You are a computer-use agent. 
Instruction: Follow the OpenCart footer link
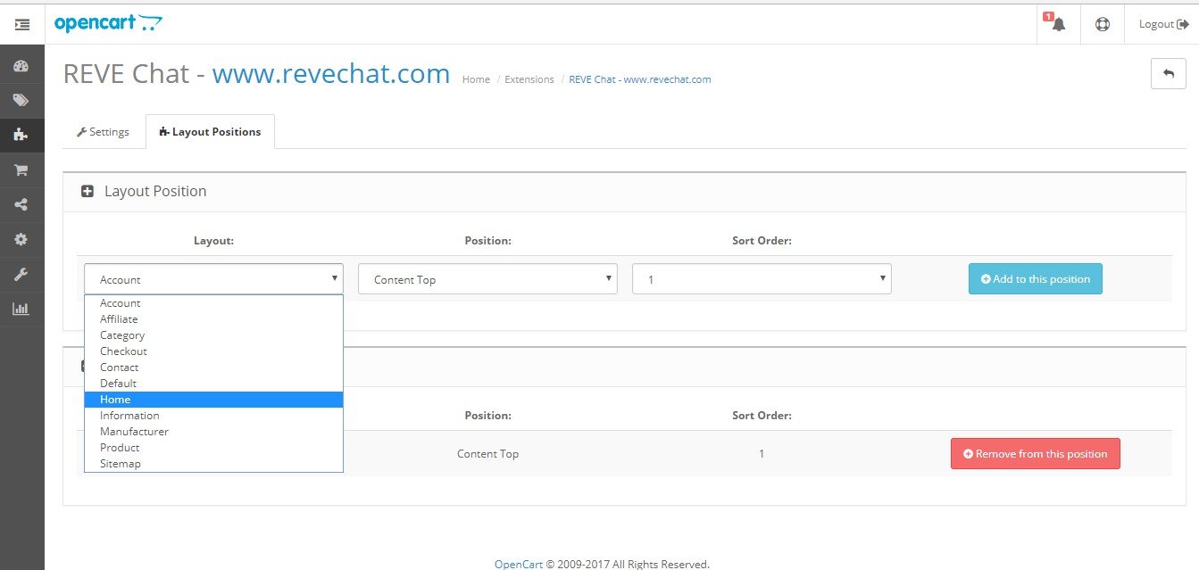tap(519, 564)
